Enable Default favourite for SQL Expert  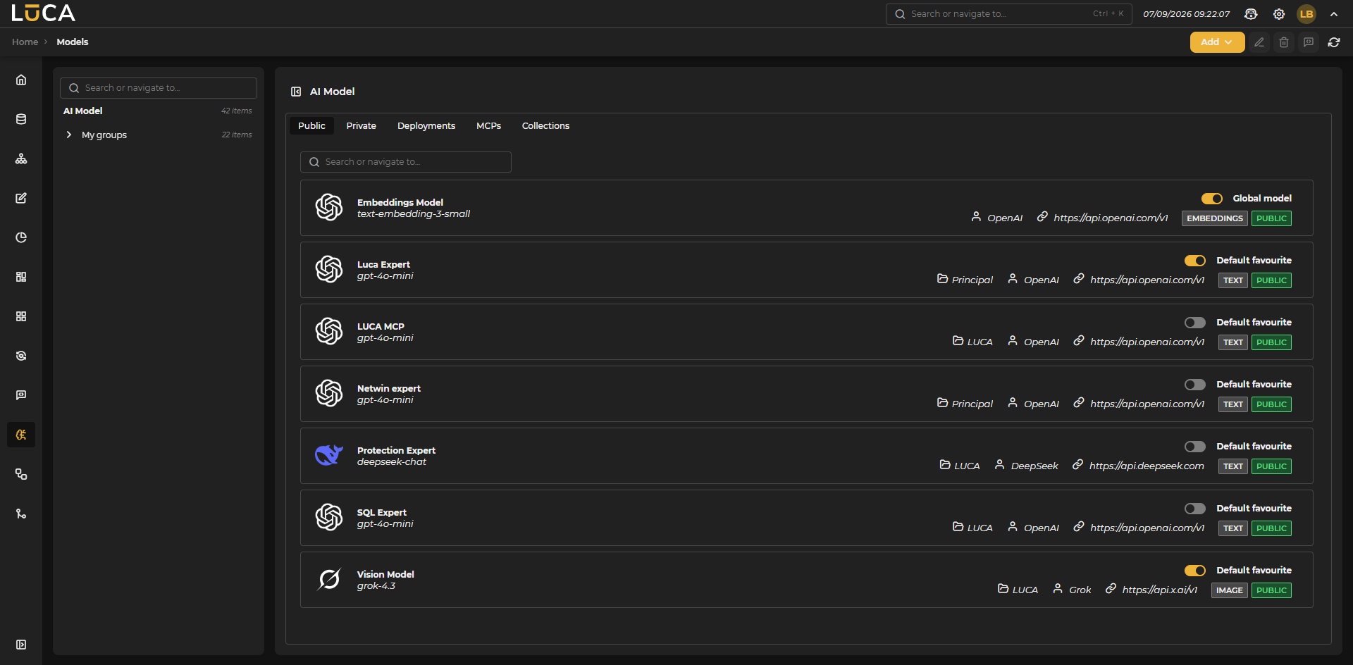(1195, 509)
